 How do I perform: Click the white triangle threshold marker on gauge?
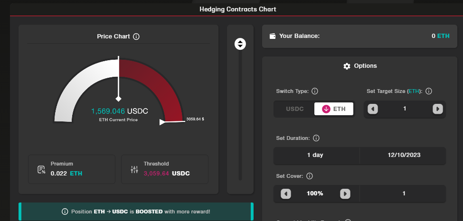[162, 122]
